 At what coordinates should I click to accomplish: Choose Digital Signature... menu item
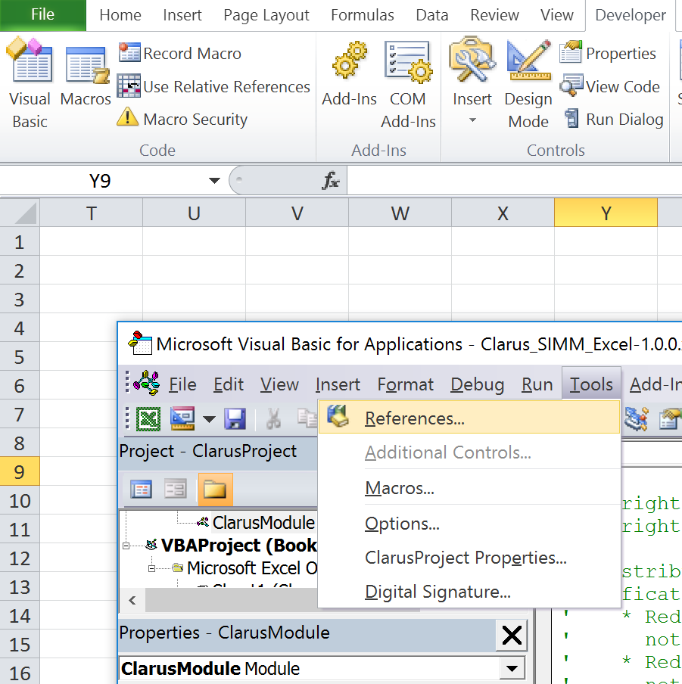coord(469,592)
